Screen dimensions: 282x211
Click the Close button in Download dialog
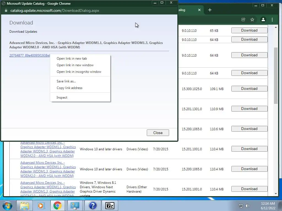(158, 133)
